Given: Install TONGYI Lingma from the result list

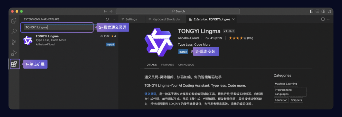Looking at the screenshot, I should tap(110, 44).
